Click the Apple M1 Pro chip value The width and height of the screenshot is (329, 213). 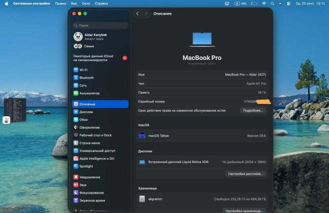[x=256, y=83]
